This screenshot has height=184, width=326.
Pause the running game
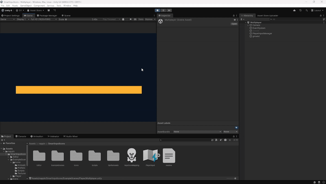point(163,11)
